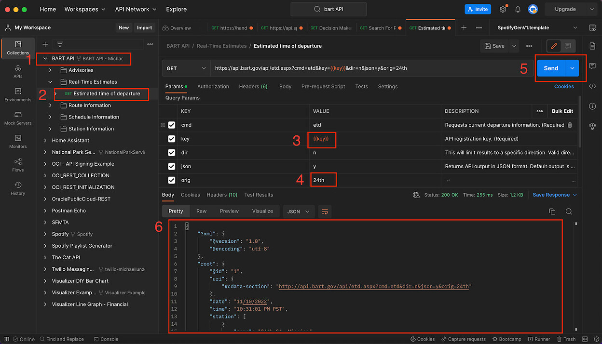
Task: Open the JSON format dropdown in response
Action: coord(298,211)
